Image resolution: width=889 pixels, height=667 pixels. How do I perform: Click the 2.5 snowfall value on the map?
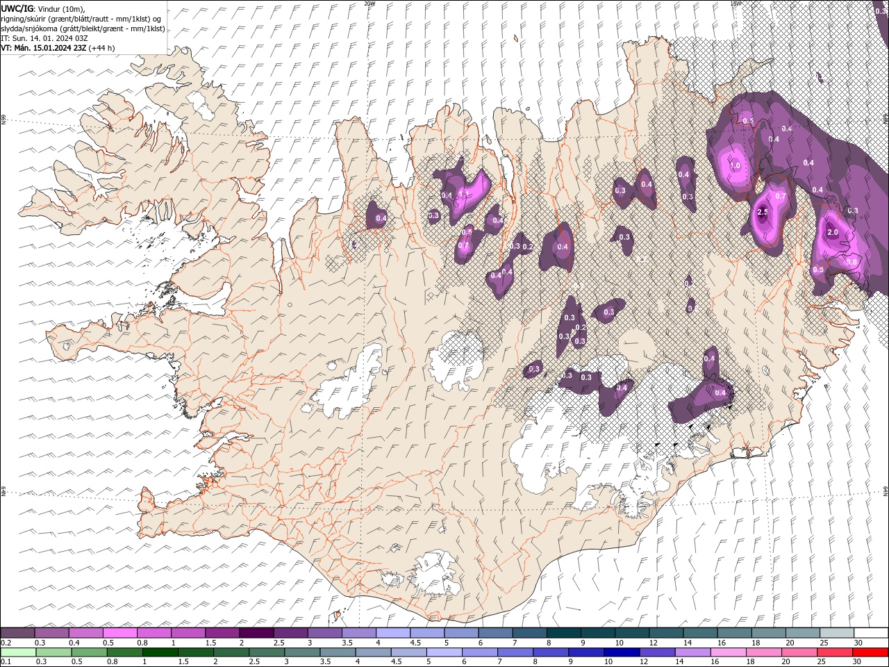762,212
